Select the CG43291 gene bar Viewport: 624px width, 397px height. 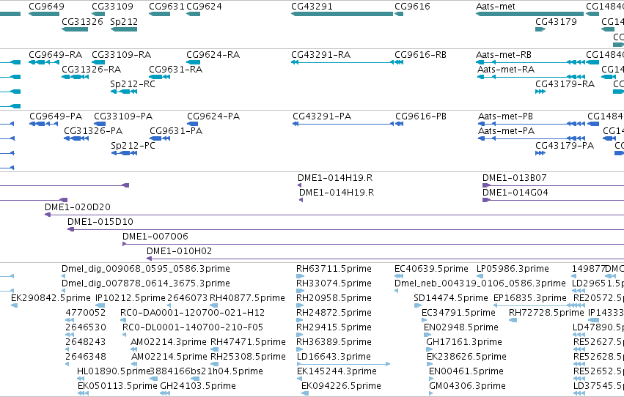[342, 14]
